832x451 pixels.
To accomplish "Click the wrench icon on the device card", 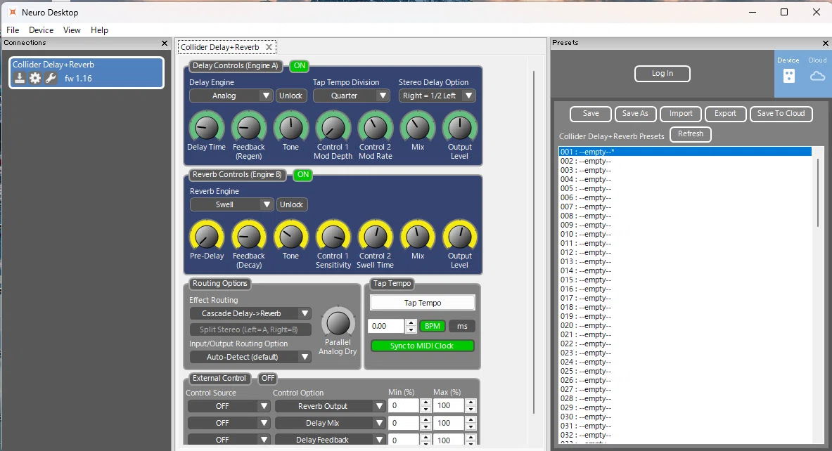I will 51,79.
